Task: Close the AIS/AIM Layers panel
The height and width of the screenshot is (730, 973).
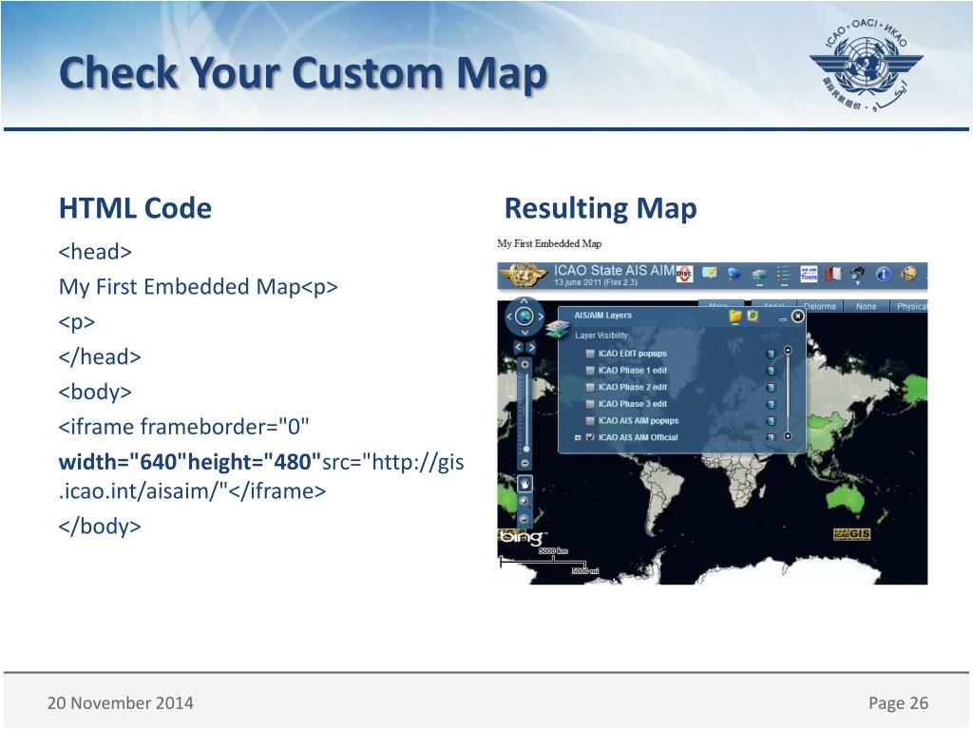Action: [798, 317]
